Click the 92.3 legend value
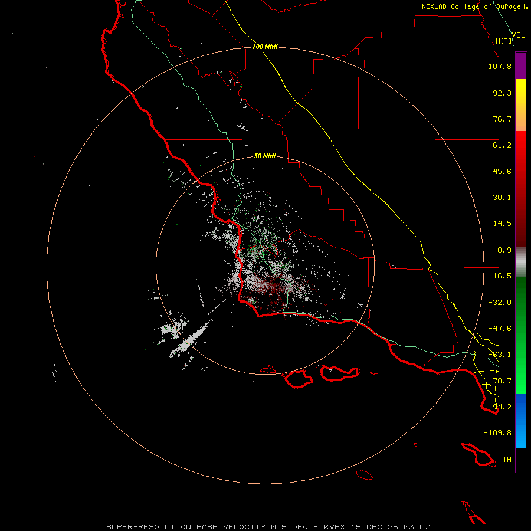The image size is (531, 531). [x=502, y=93]
